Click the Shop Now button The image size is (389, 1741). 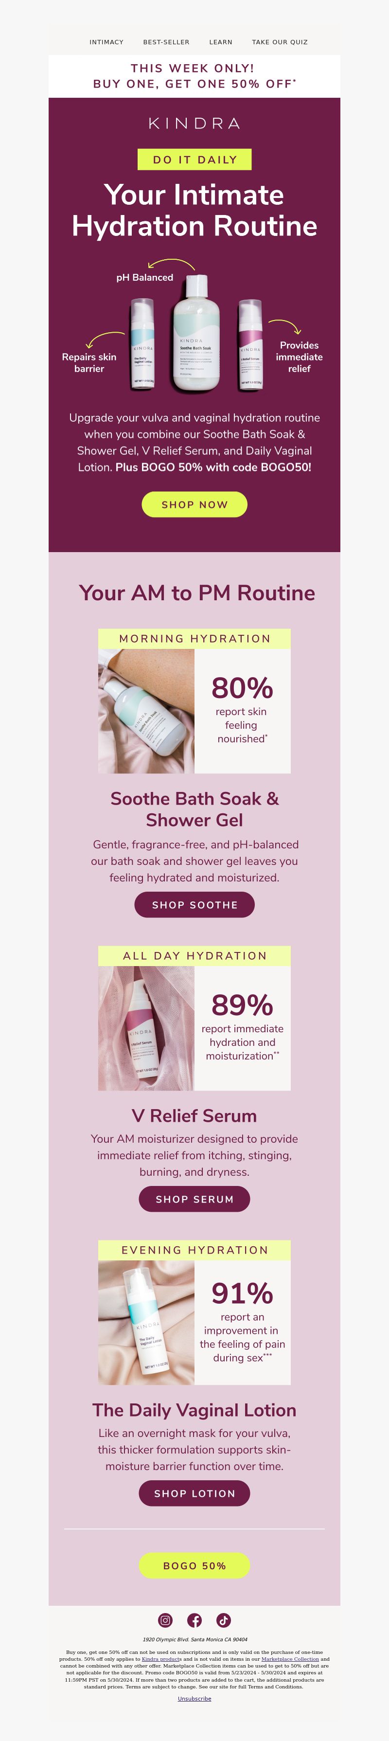pos(194,504)
